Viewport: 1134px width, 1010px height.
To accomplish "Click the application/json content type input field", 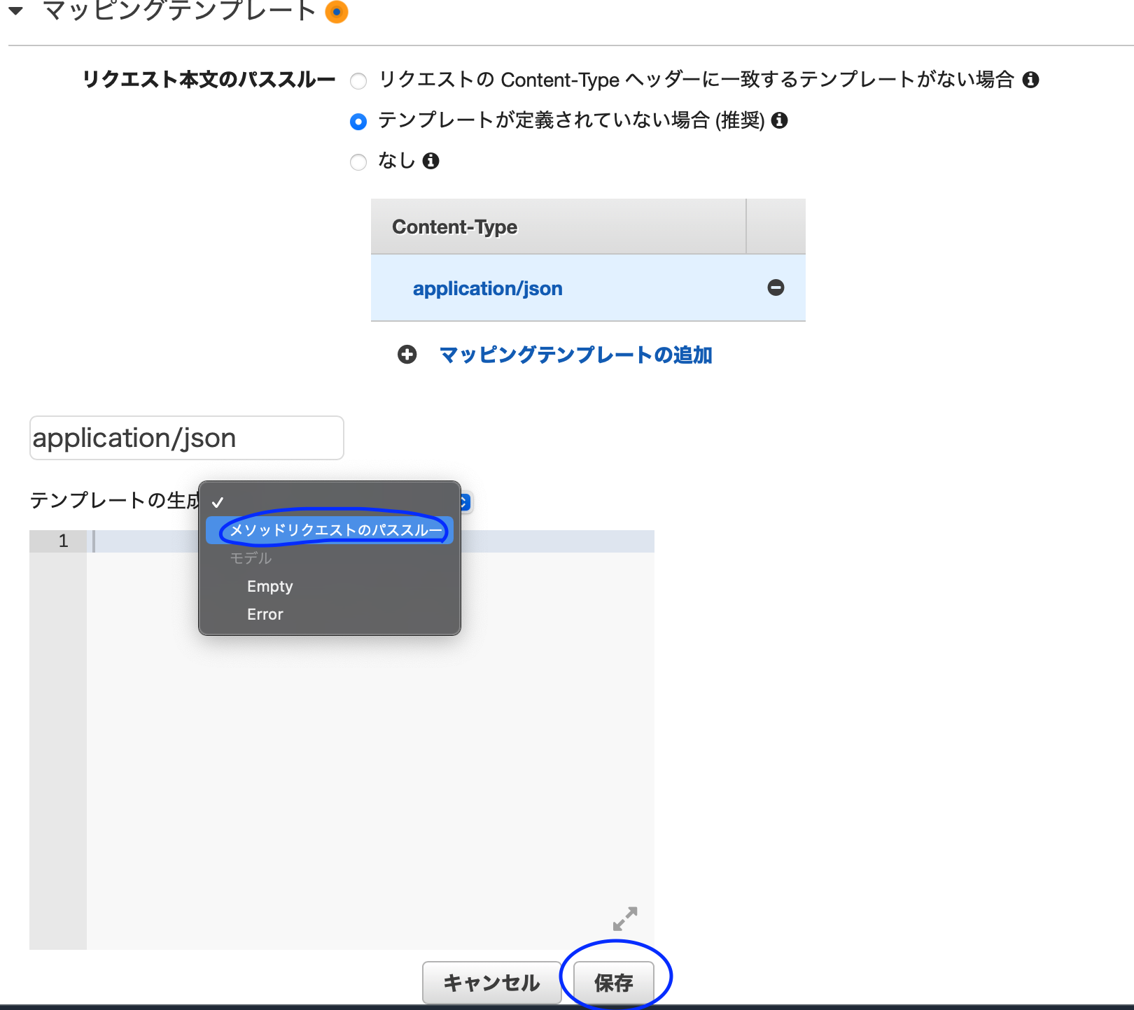I will 185,437.
